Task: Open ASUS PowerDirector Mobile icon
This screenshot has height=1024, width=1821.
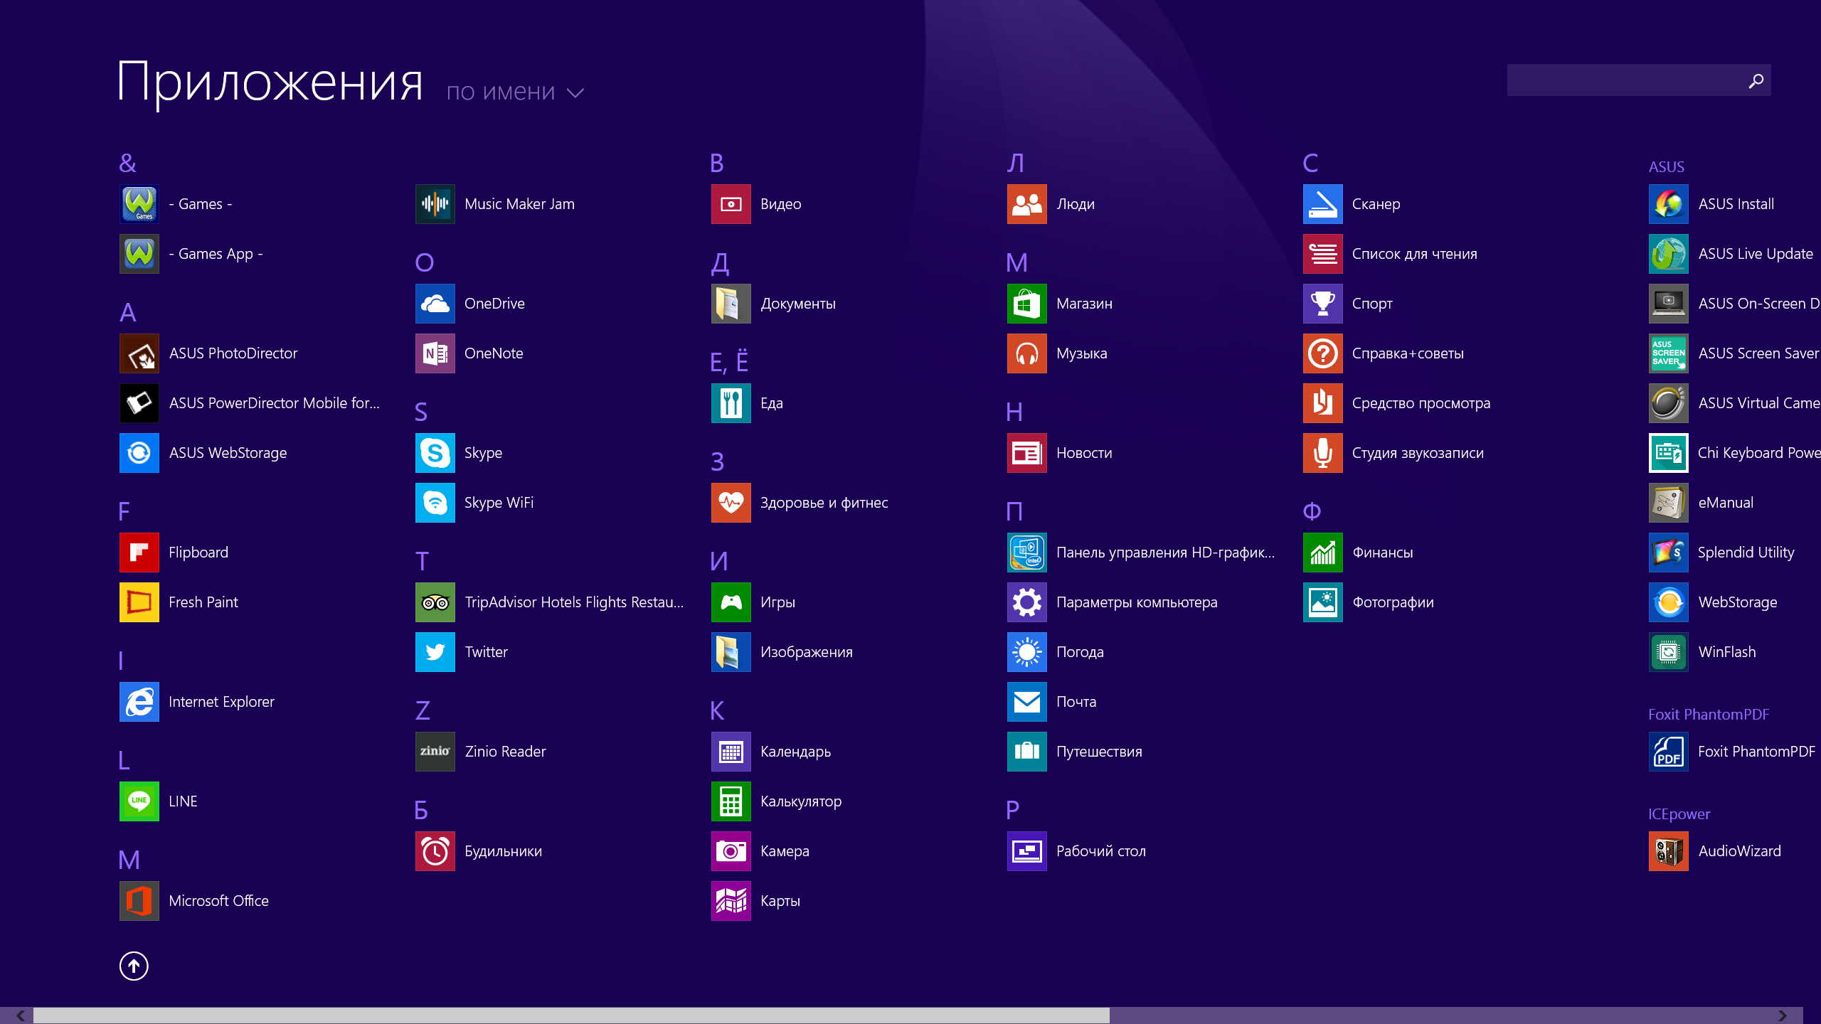Action: tap(139, 403)
